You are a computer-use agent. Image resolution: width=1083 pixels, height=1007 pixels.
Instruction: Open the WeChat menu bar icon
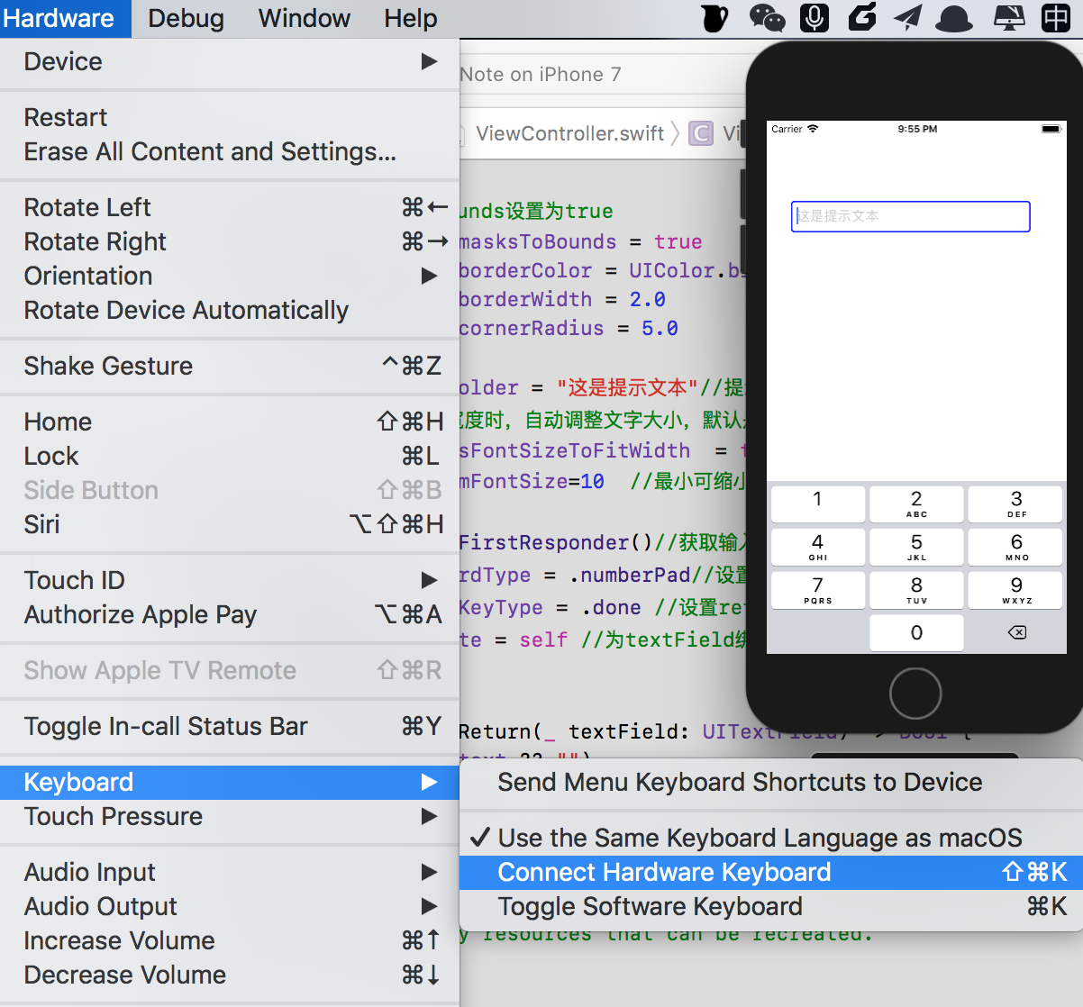(767, 17)
